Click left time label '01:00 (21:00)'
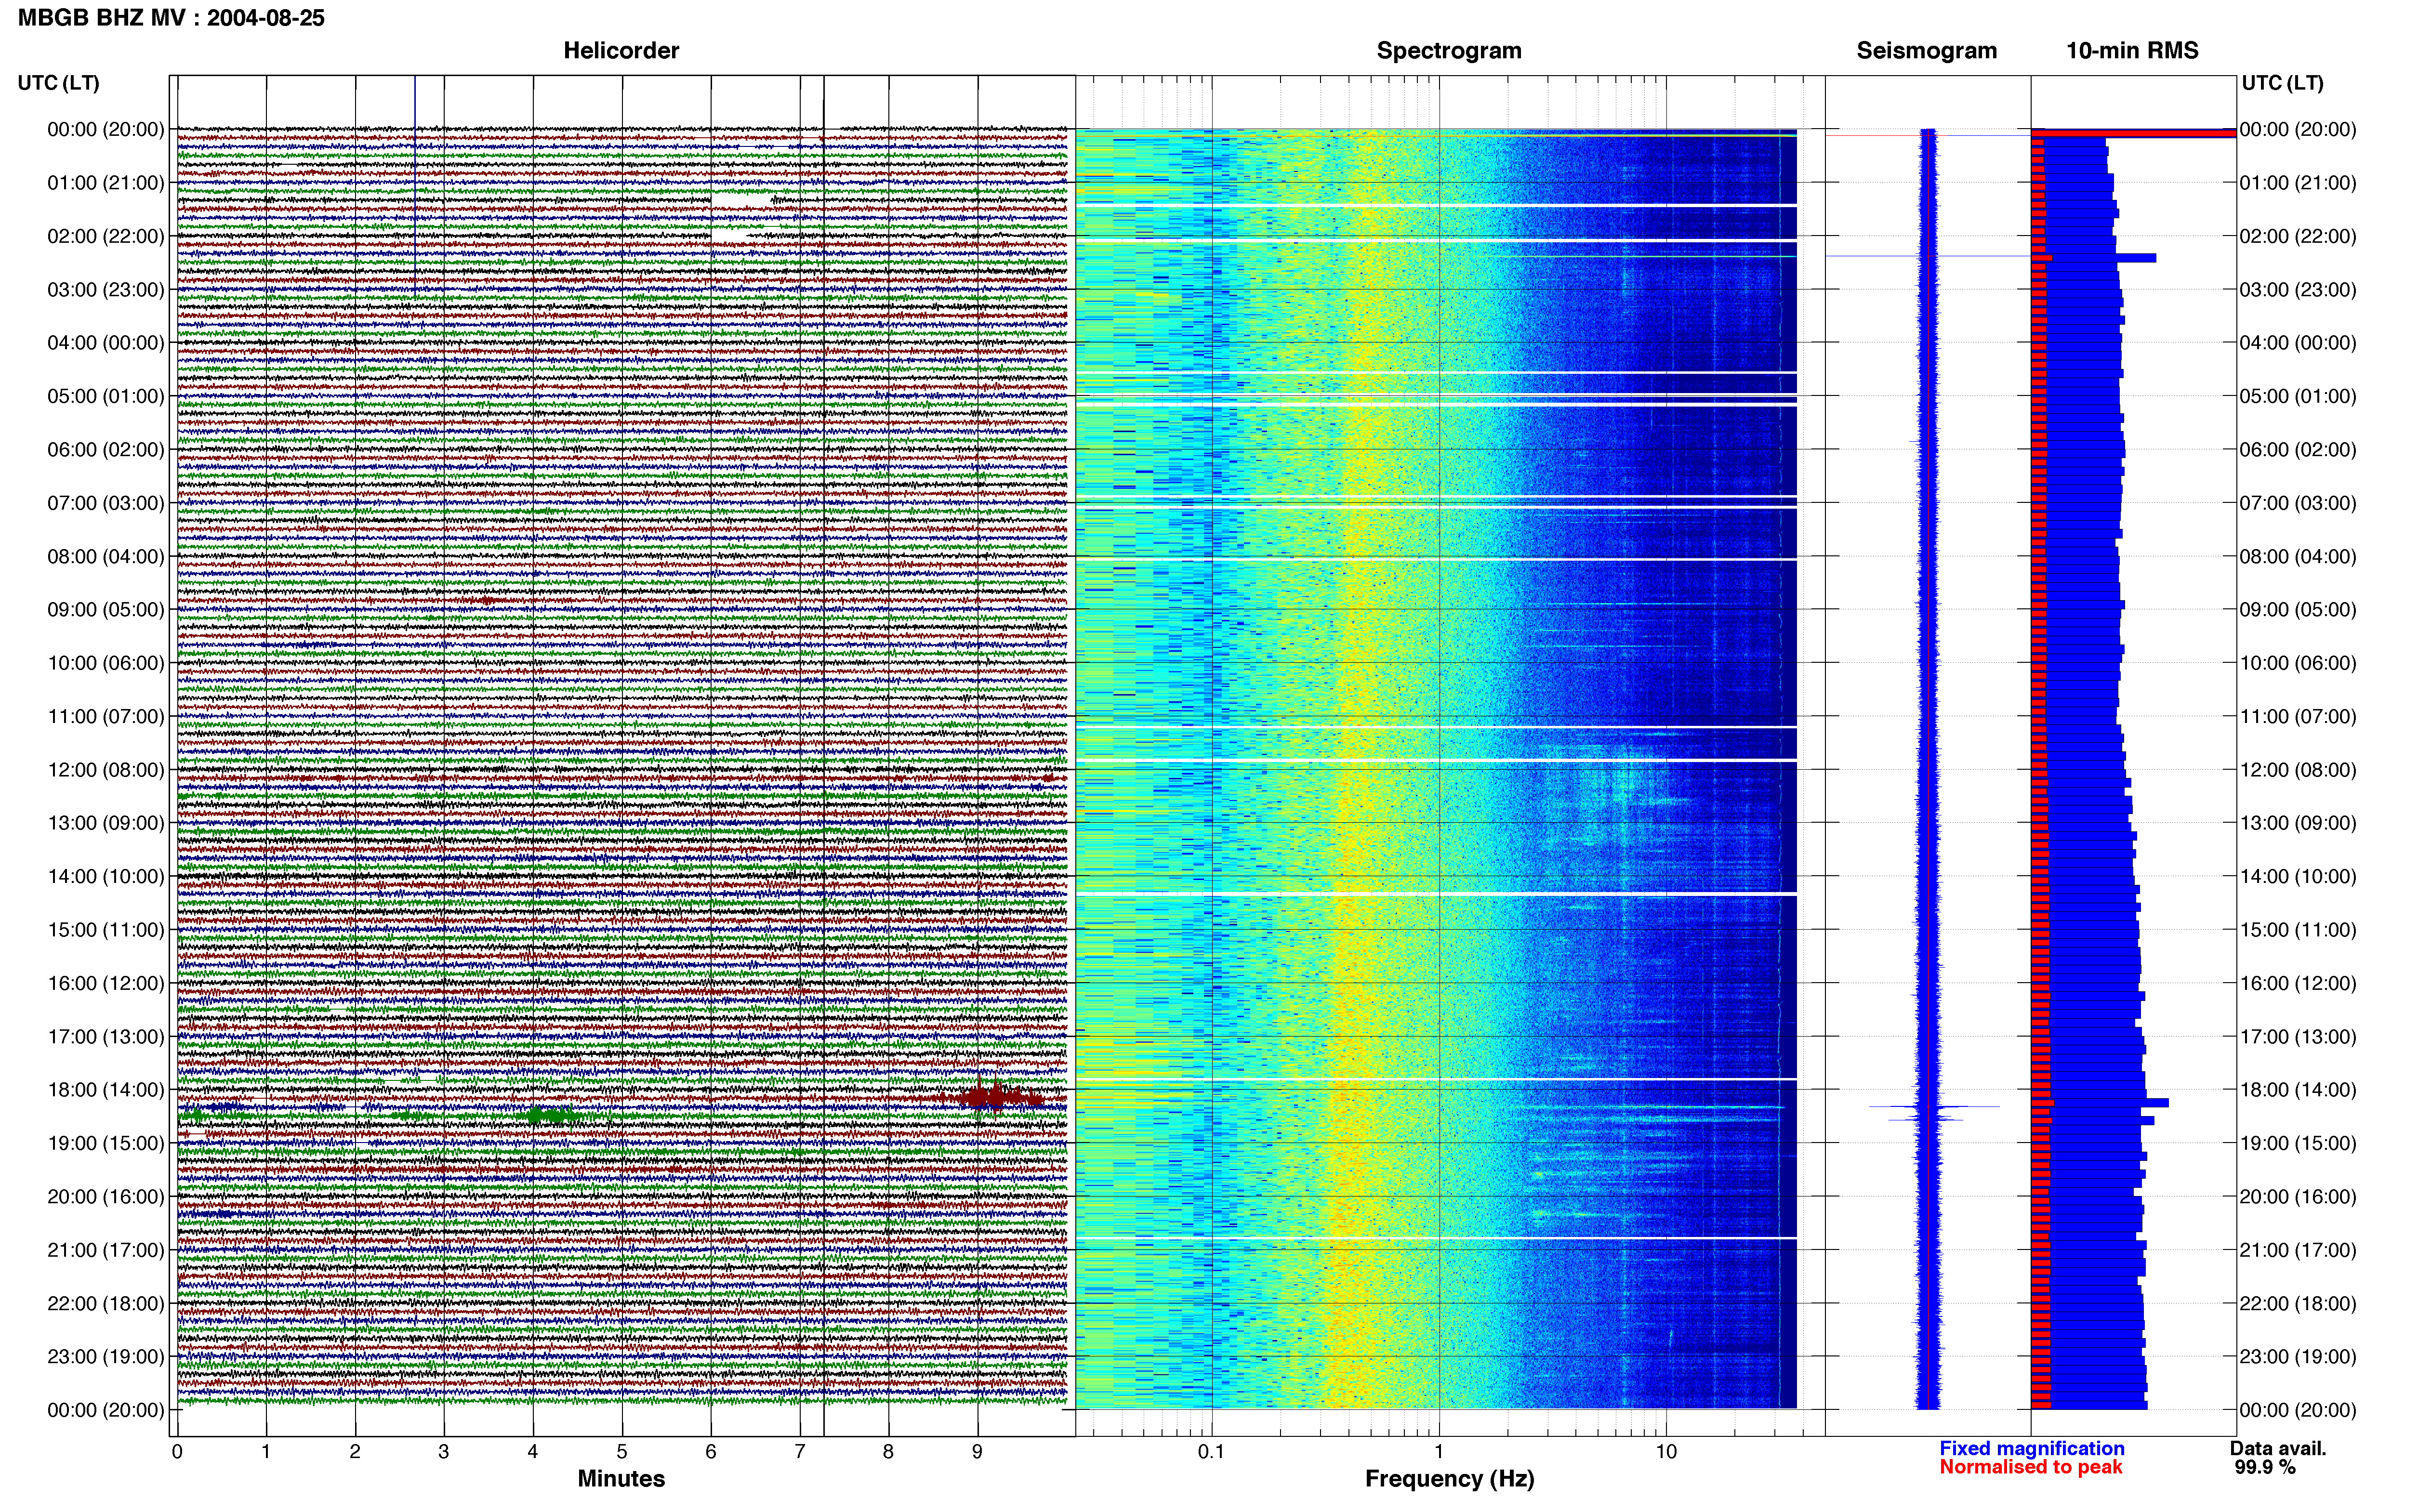The height and width of the screenshot is (1512, 2418). tap(106, 183)
